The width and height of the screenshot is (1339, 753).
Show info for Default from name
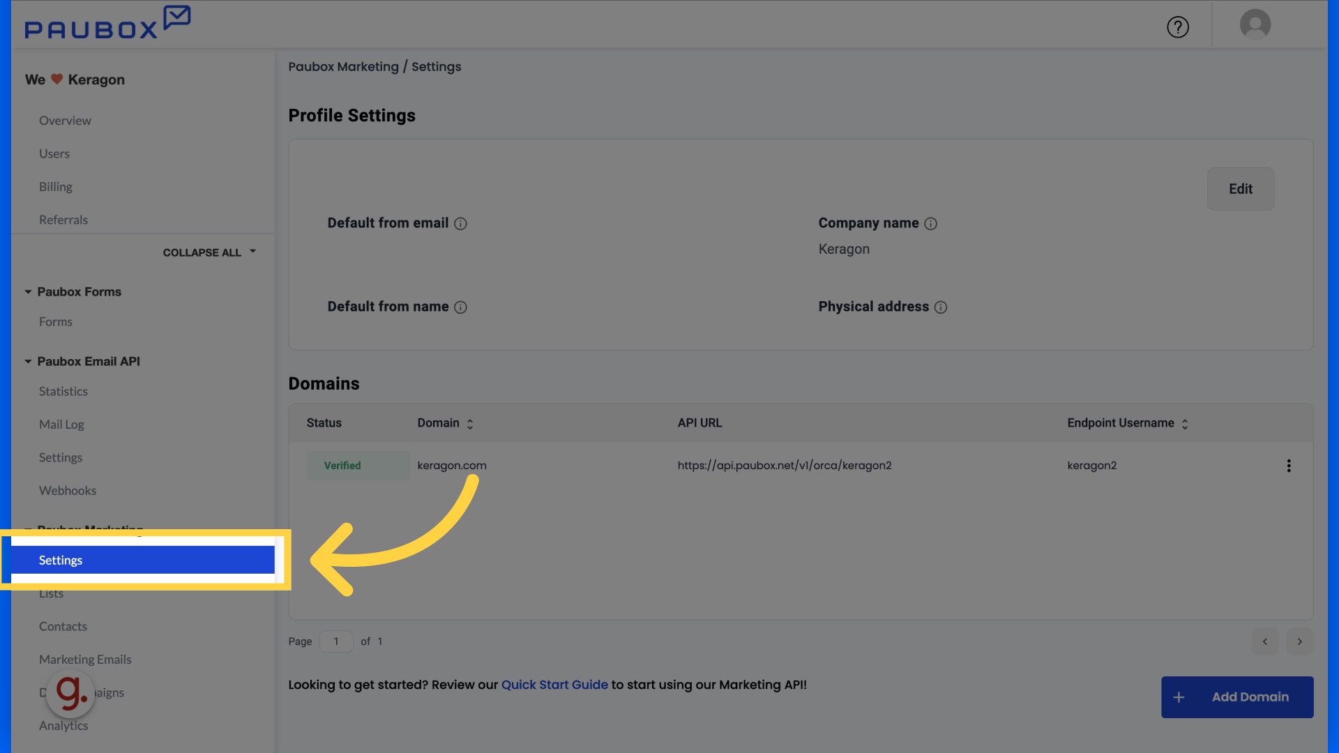(460, 307)
